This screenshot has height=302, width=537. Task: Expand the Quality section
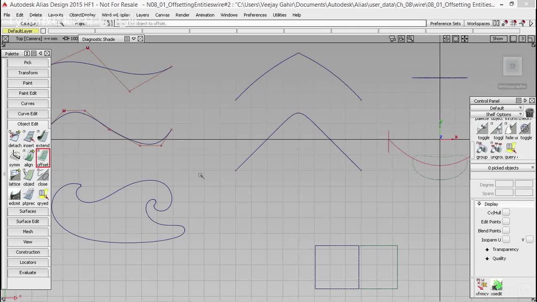(487, 258)
